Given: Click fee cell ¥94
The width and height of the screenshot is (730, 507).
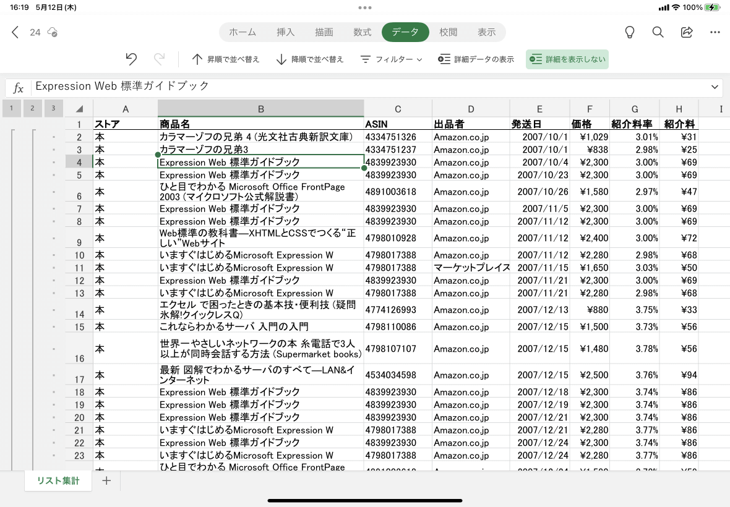Looking at the screenshot, I should pos(679,375).
